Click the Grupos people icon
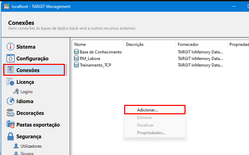Viewport: 249px width, 155px height. 16,153
